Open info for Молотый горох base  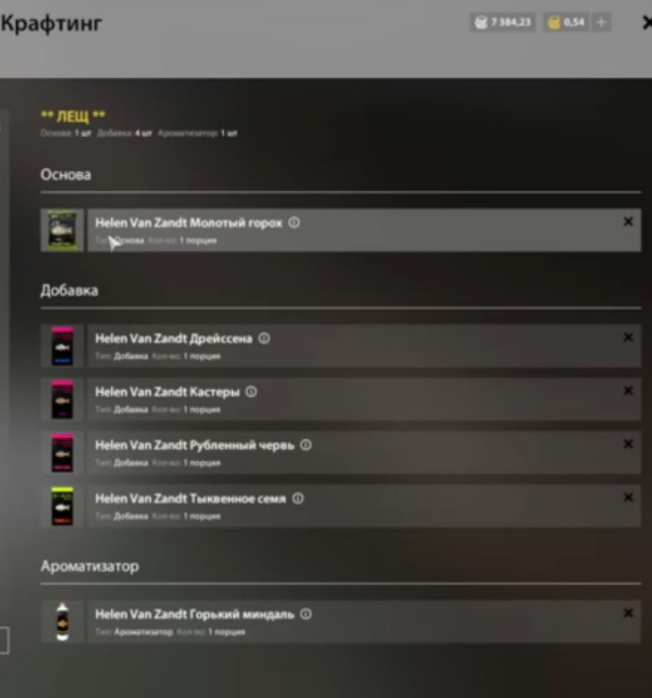point(294,222)
